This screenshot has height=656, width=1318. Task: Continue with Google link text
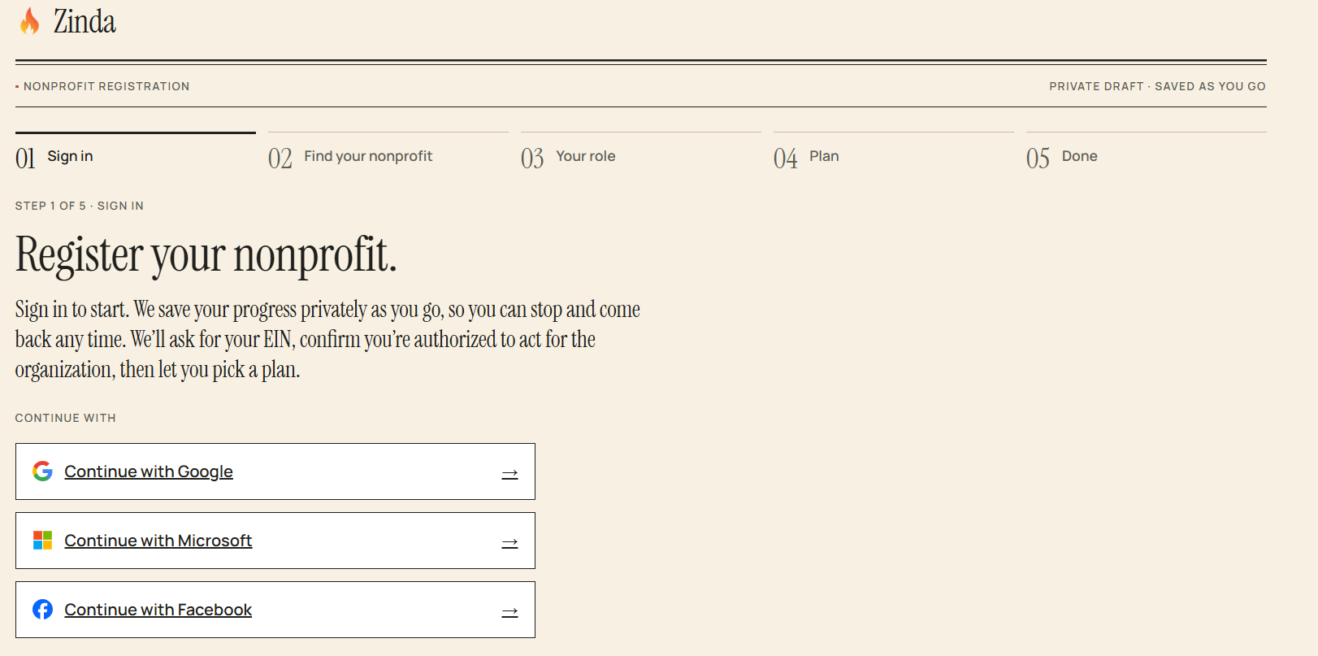149,471
